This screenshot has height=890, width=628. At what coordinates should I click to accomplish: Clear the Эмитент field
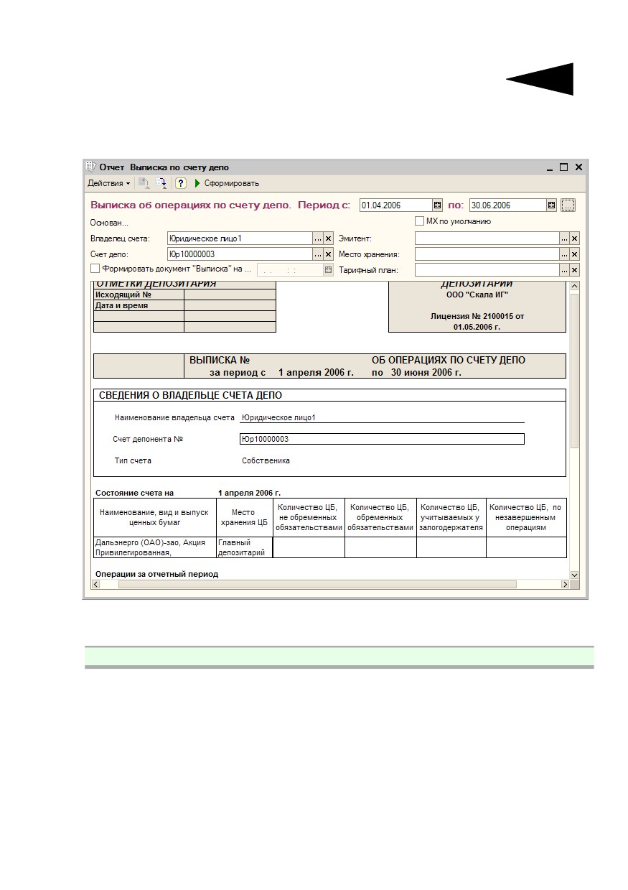point(574,238)
